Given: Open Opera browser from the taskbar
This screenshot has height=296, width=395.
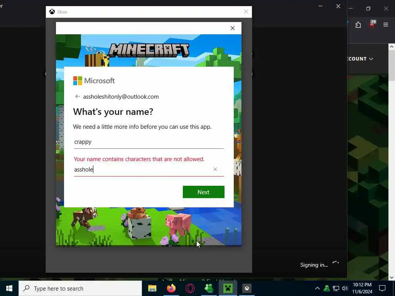Looking at the screenshot, I should pos(190,288).
